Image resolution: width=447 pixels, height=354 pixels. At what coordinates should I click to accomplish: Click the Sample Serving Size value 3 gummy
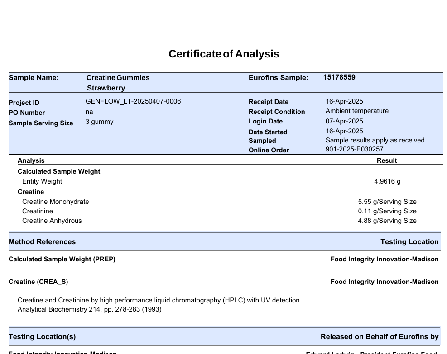(x=100, y=122)
